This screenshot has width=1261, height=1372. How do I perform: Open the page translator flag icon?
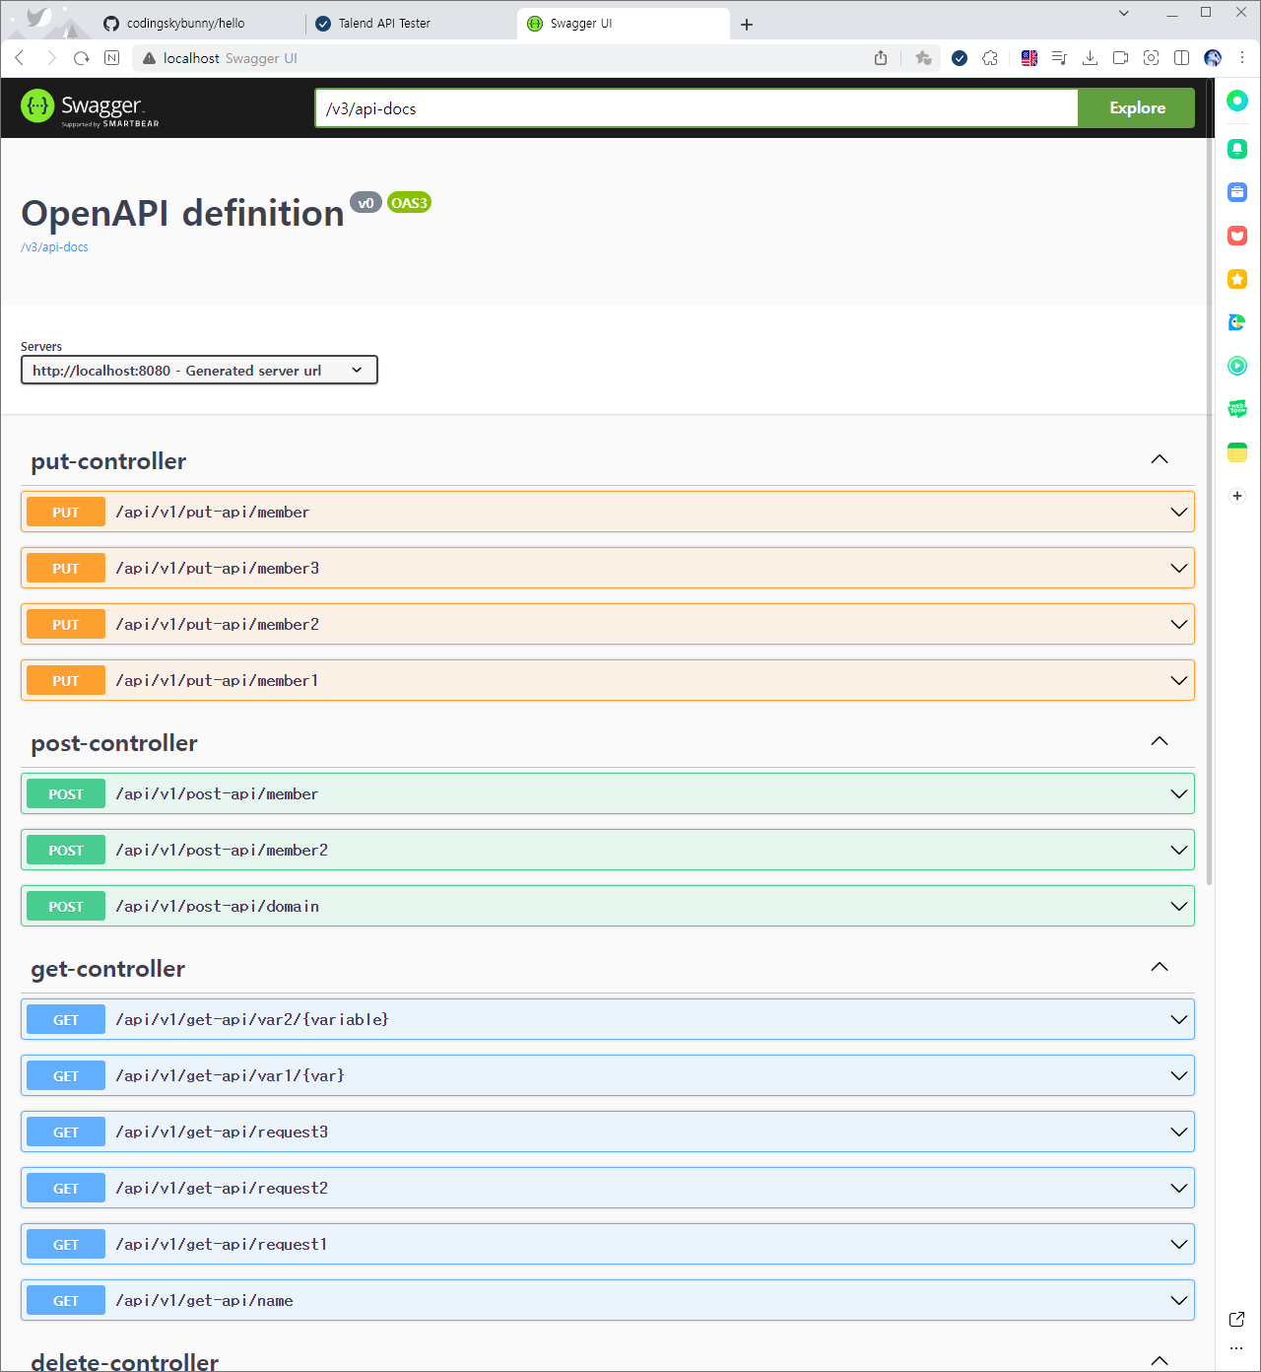point(1029,58)
